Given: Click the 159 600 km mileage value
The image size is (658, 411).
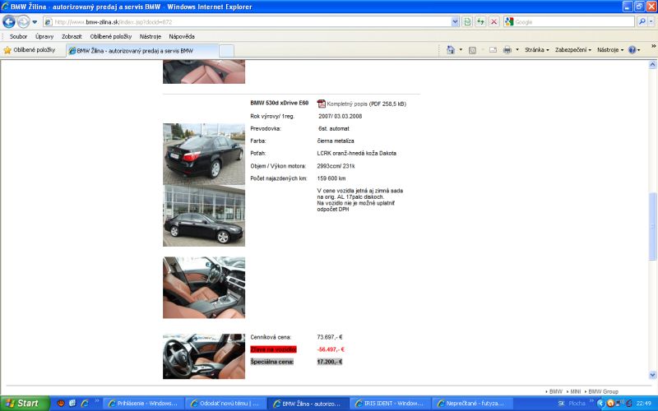Looking at the screenshot, I should (x=331, y=178).
